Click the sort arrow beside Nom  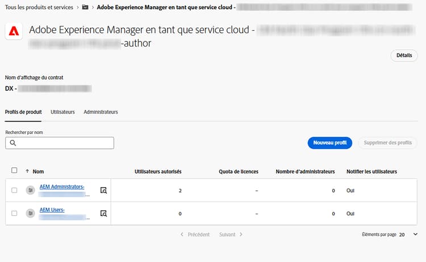click(27, 171)
